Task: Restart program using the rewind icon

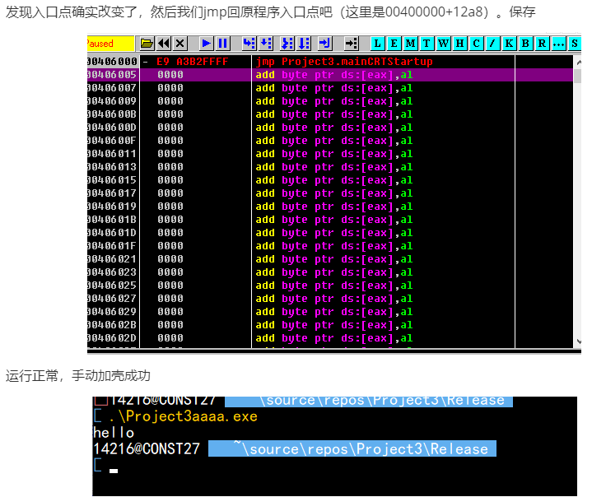Action: point(164,44)
